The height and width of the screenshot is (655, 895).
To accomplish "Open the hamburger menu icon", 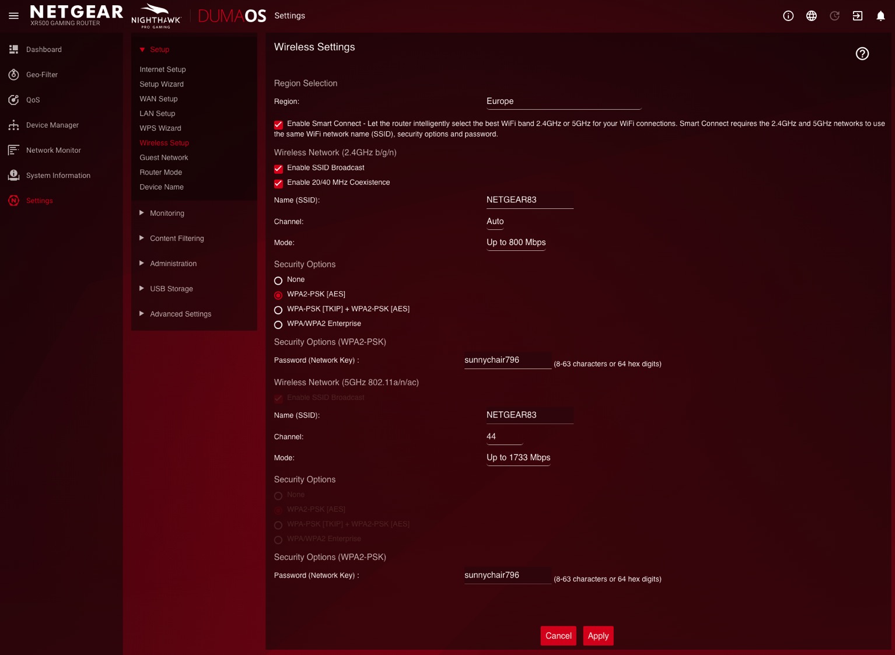I will coord(13,16).
